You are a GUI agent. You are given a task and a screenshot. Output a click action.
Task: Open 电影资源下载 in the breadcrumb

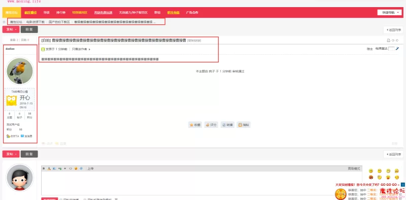(x=35, y=22)
